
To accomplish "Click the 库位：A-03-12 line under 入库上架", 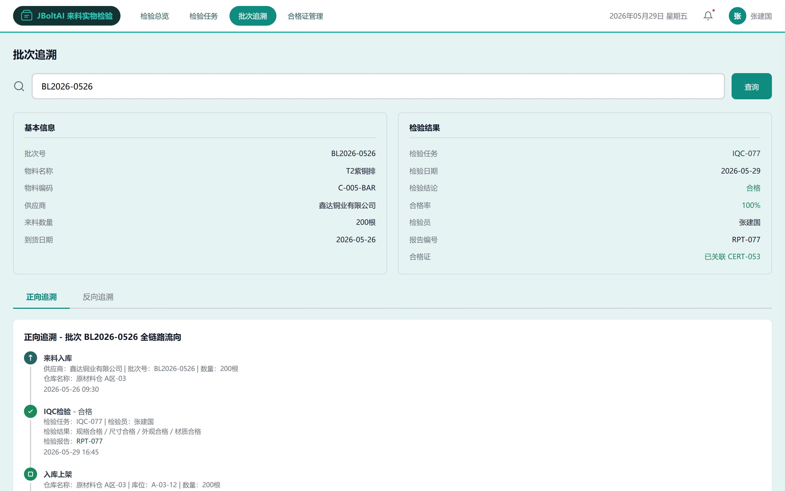I will click(132, 485).
